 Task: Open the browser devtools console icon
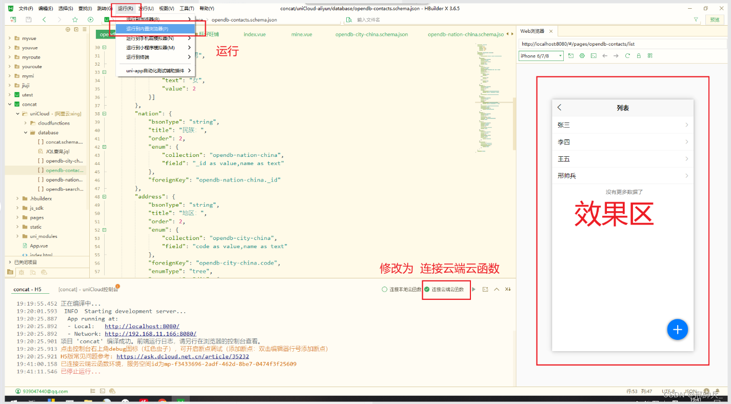point(594,55)
